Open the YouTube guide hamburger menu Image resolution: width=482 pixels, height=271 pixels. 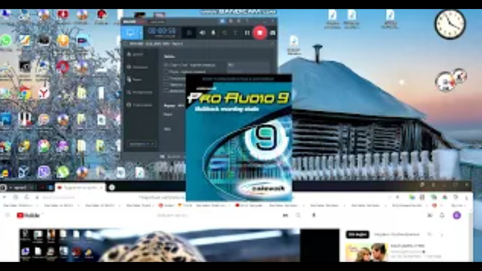[7, 215]
